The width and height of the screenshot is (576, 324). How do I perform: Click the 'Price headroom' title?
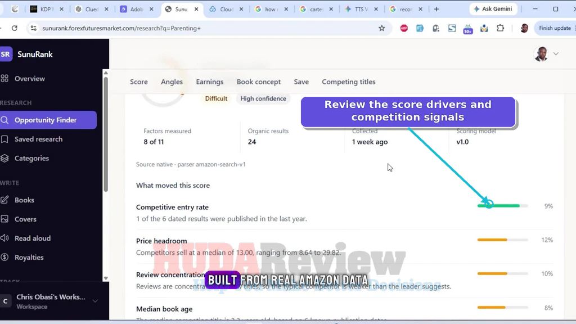[x=161, y=241]
